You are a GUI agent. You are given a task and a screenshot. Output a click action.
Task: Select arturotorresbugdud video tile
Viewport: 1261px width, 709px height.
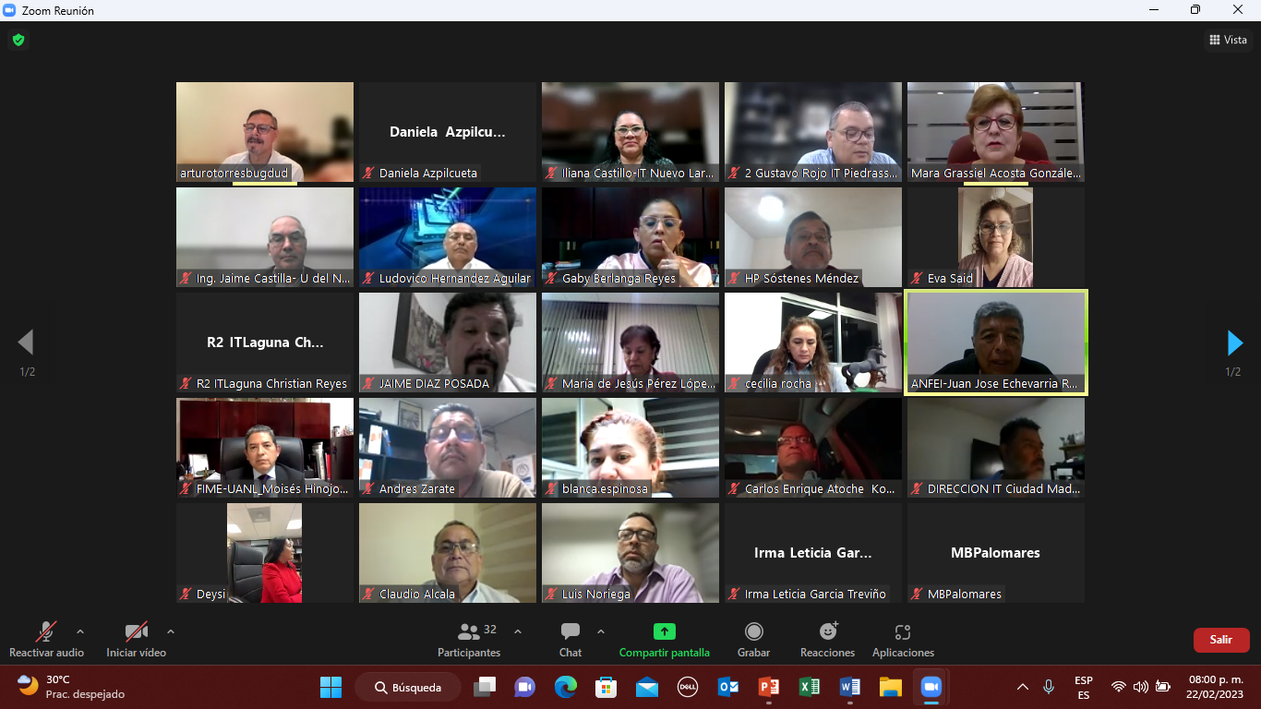tap(265, 132)
